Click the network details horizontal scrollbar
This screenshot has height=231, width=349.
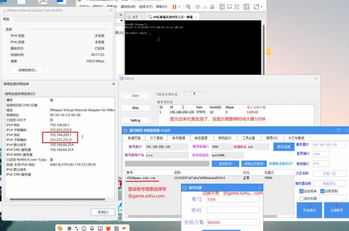(57, 200)
